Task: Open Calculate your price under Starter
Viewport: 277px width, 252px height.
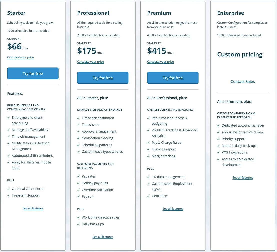Action: 20,57
